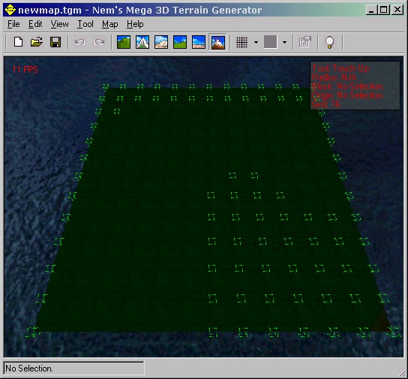The height and width of the screenshot is (379, 408).
Task: Click the properties toolbar button
Action: tap(304, 42)
